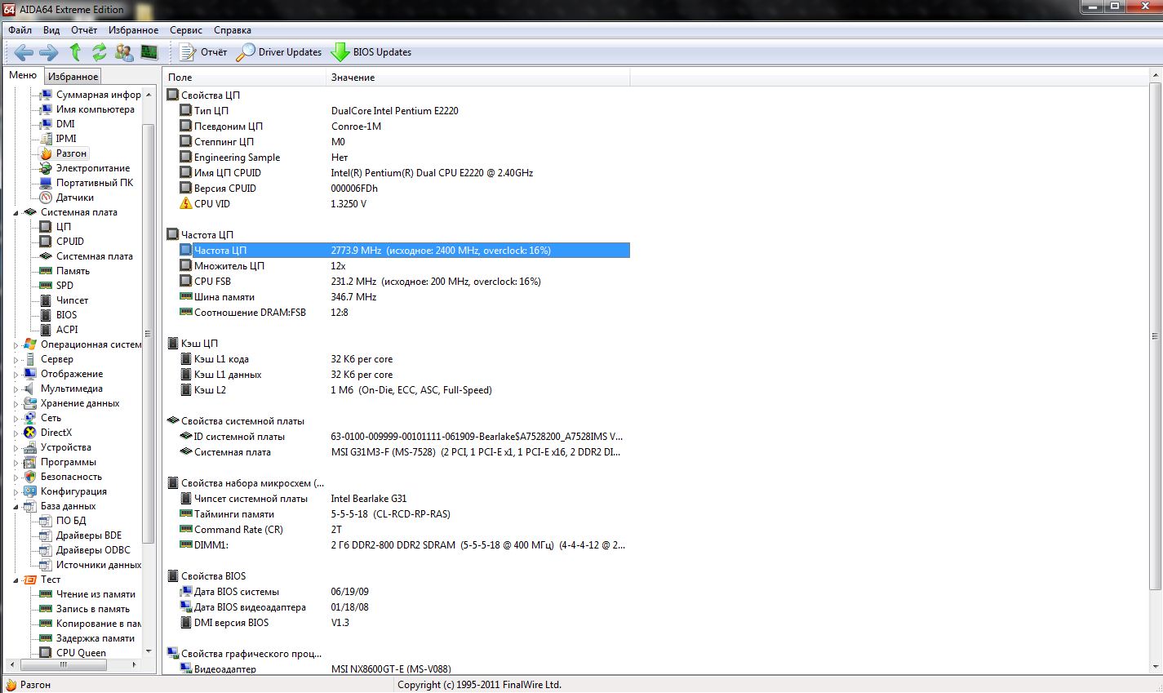Screen dimensions: 1163x693
Task: Expand the DirectX group
Action: pos(16,433)
